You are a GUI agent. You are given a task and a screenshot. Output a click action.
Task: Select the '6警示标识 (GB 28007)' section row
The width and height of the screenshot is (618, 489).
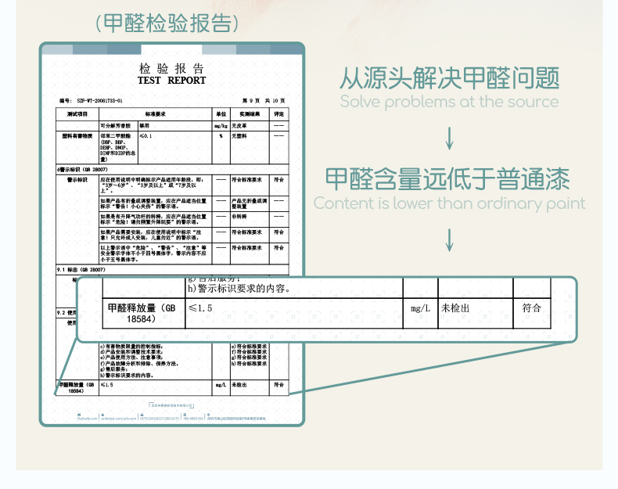click(83, 169)
